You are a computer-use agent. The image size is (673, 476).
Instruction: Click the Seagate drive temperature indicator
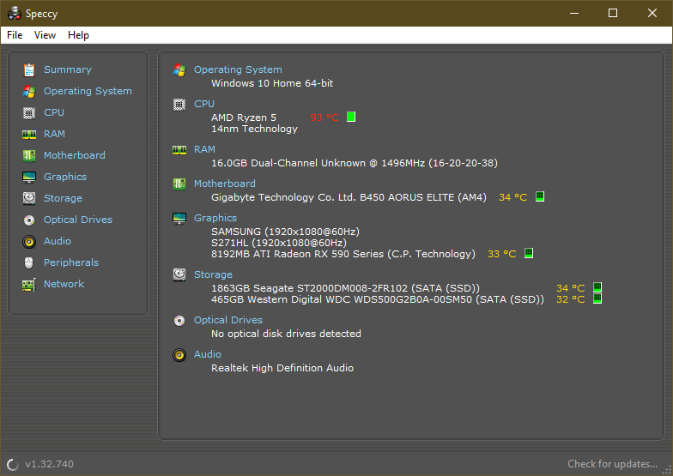(597, 287)
